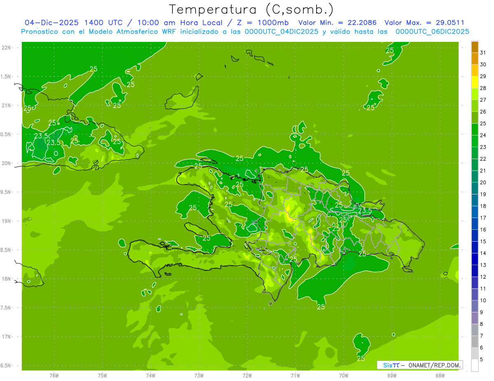Pick the purple swatch between 9 and 10

[x=475, y=306]
